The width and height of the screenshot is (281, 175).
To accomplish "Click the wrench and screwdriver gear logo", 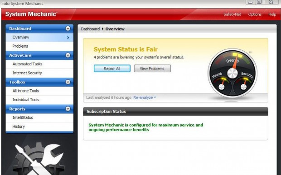I will (x=39, y=159).
